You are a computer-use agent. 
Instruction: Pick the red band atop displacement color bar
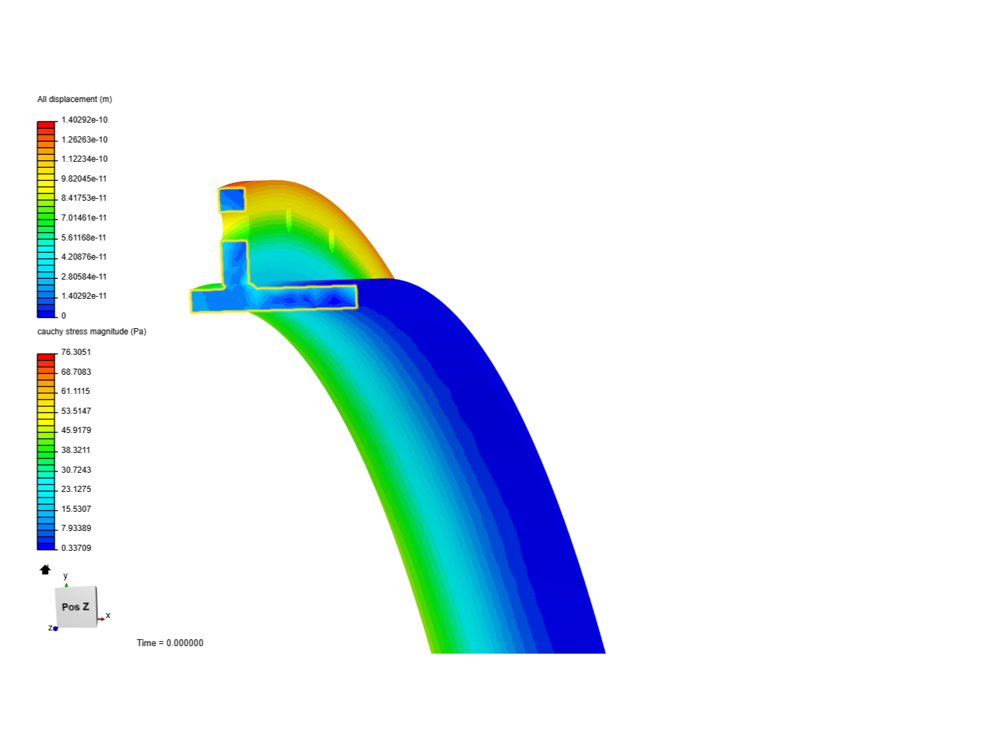coord(46,125)
